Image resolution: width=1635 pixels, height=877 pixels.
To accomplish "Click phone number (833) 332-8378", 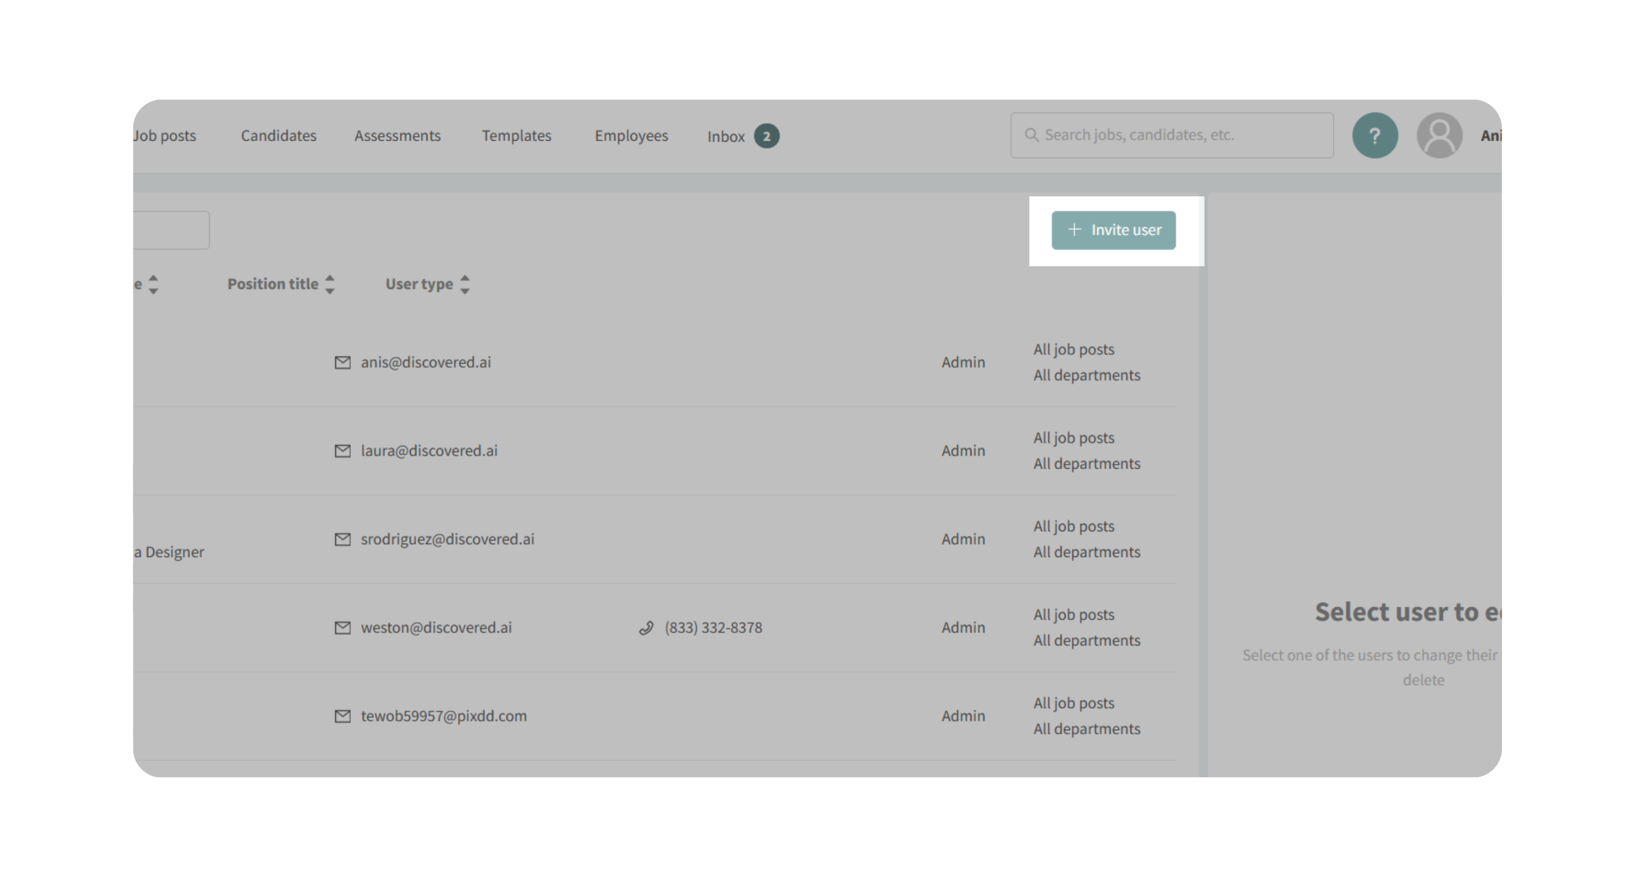I will [713, 627].
